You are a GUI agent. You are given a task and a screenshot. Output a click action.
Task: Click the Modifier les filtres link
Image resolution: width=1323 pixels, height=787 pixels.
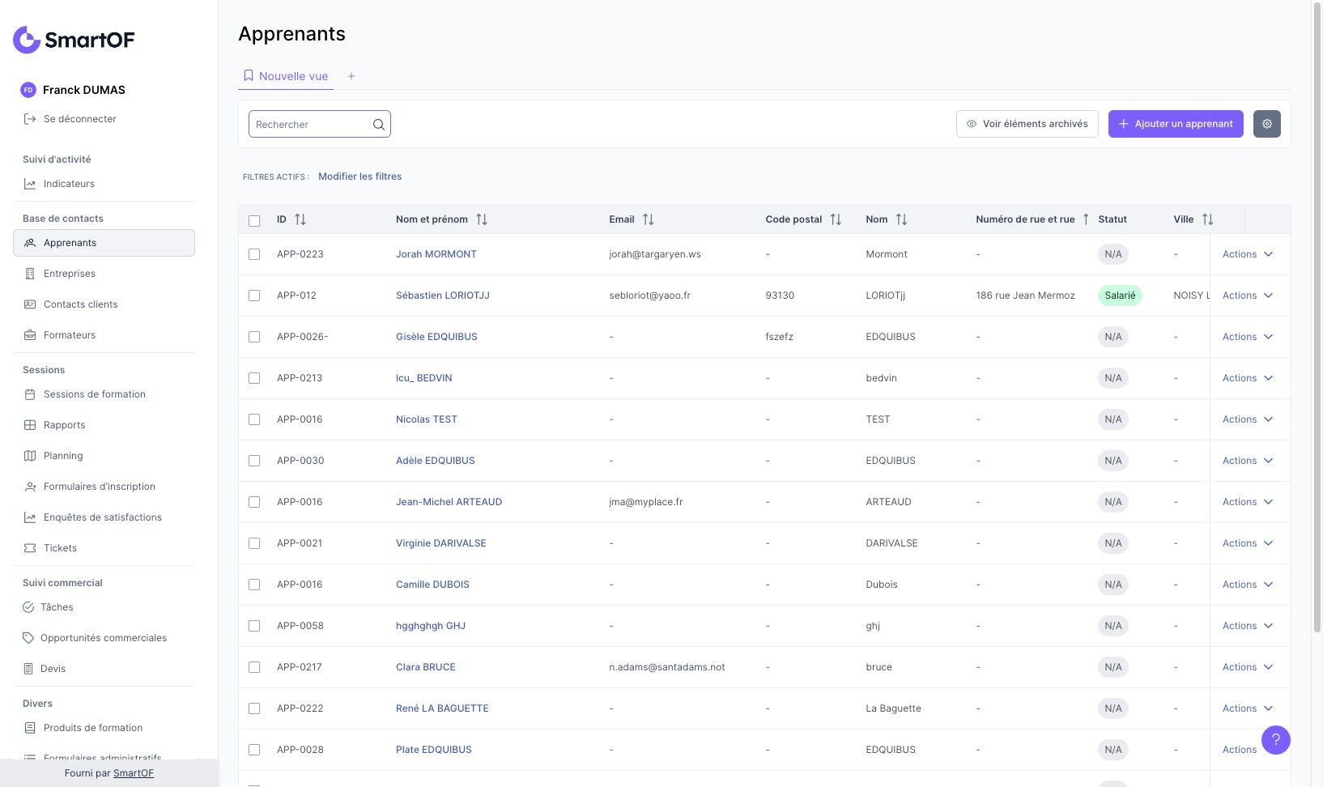[x=359, y=177]
